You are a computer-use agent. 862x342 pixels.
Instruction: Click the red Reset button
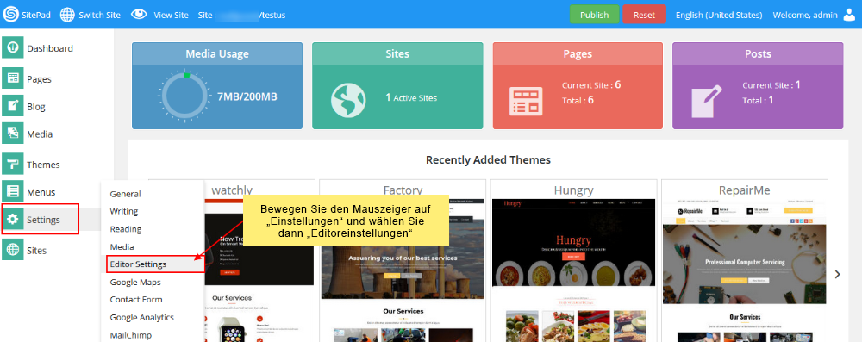click(644, 15)
